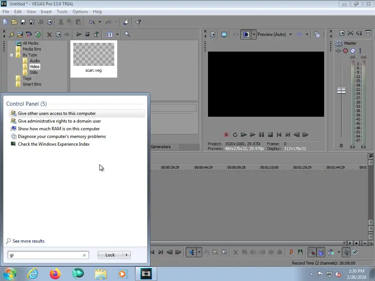Open the Split Screen View dropdown arrow
The width and height of the screenshot is (375, 281).
254,34
